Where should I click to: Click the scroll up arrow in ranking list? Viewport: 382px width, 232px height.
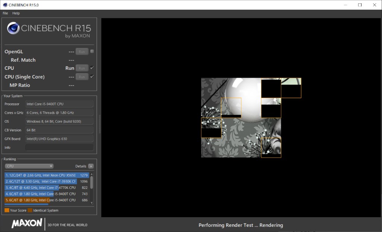92,174
